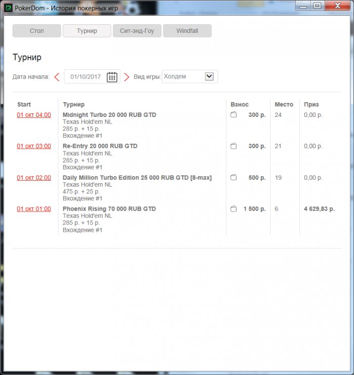Expand the Холдем game type dropdown

coord(209,76)
